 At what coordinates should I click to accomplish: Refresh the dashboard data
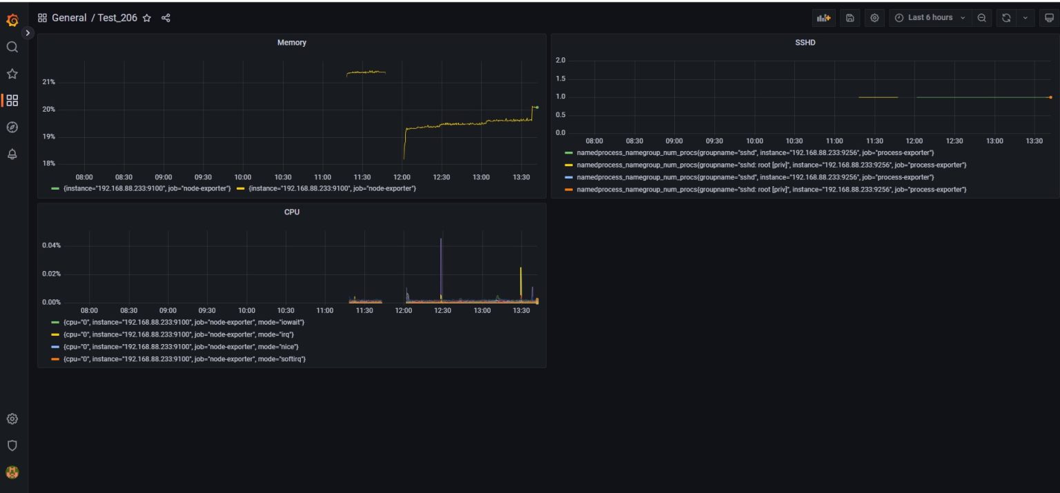click(1006, 17)
